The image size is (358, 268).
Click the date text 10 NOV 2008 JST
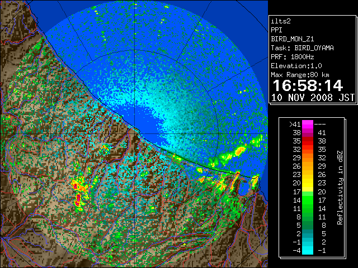313,98
